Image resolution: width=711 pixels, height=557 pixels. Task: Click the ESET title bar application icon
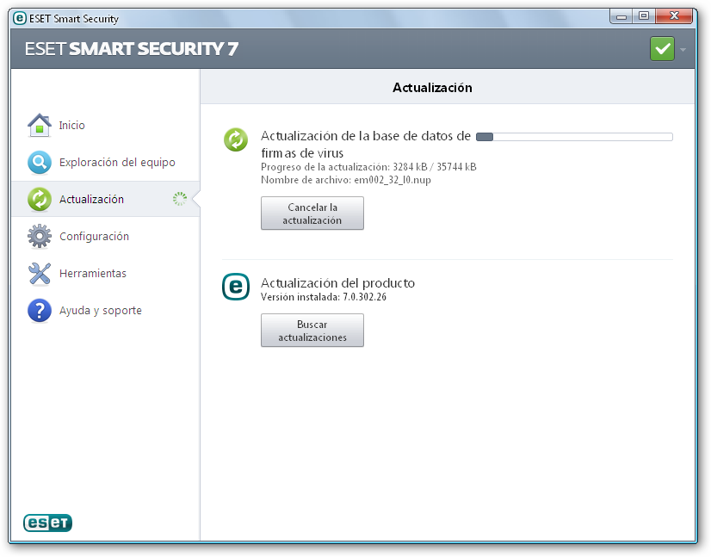(20, 18)
